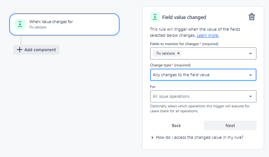The height and width of the screenshot is (157, 269).
Task: Click the Field value changed header icon
Action: [155, 17]
